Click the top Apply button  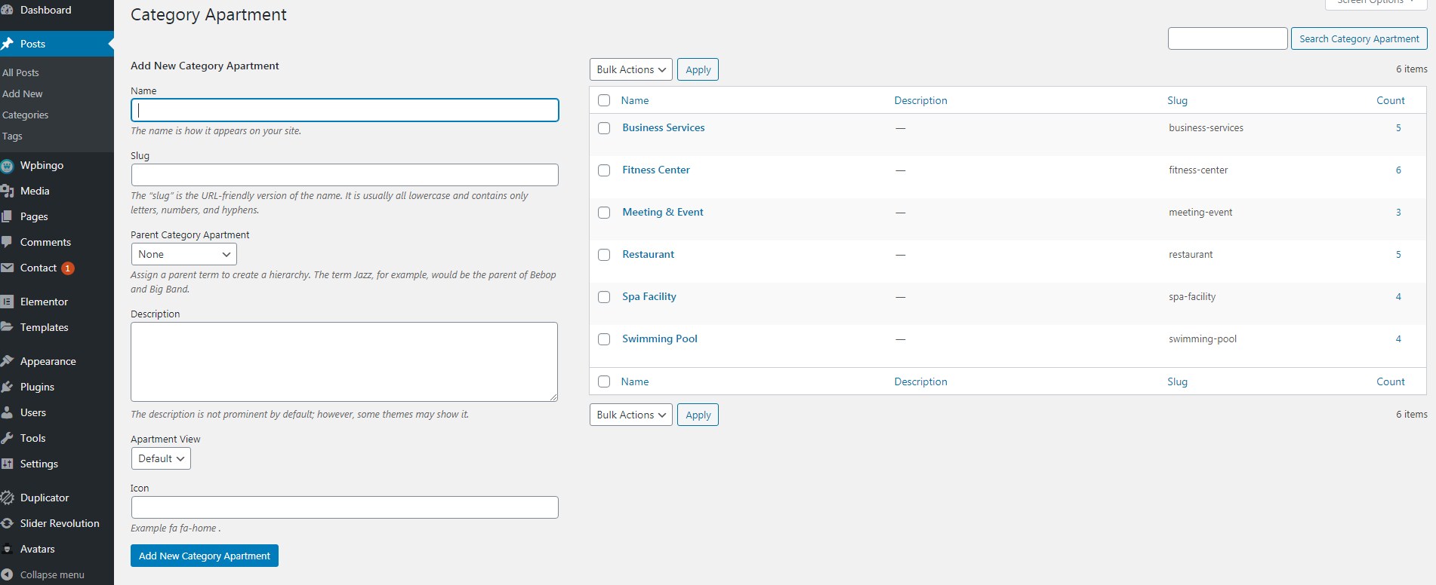coord(698,69)
